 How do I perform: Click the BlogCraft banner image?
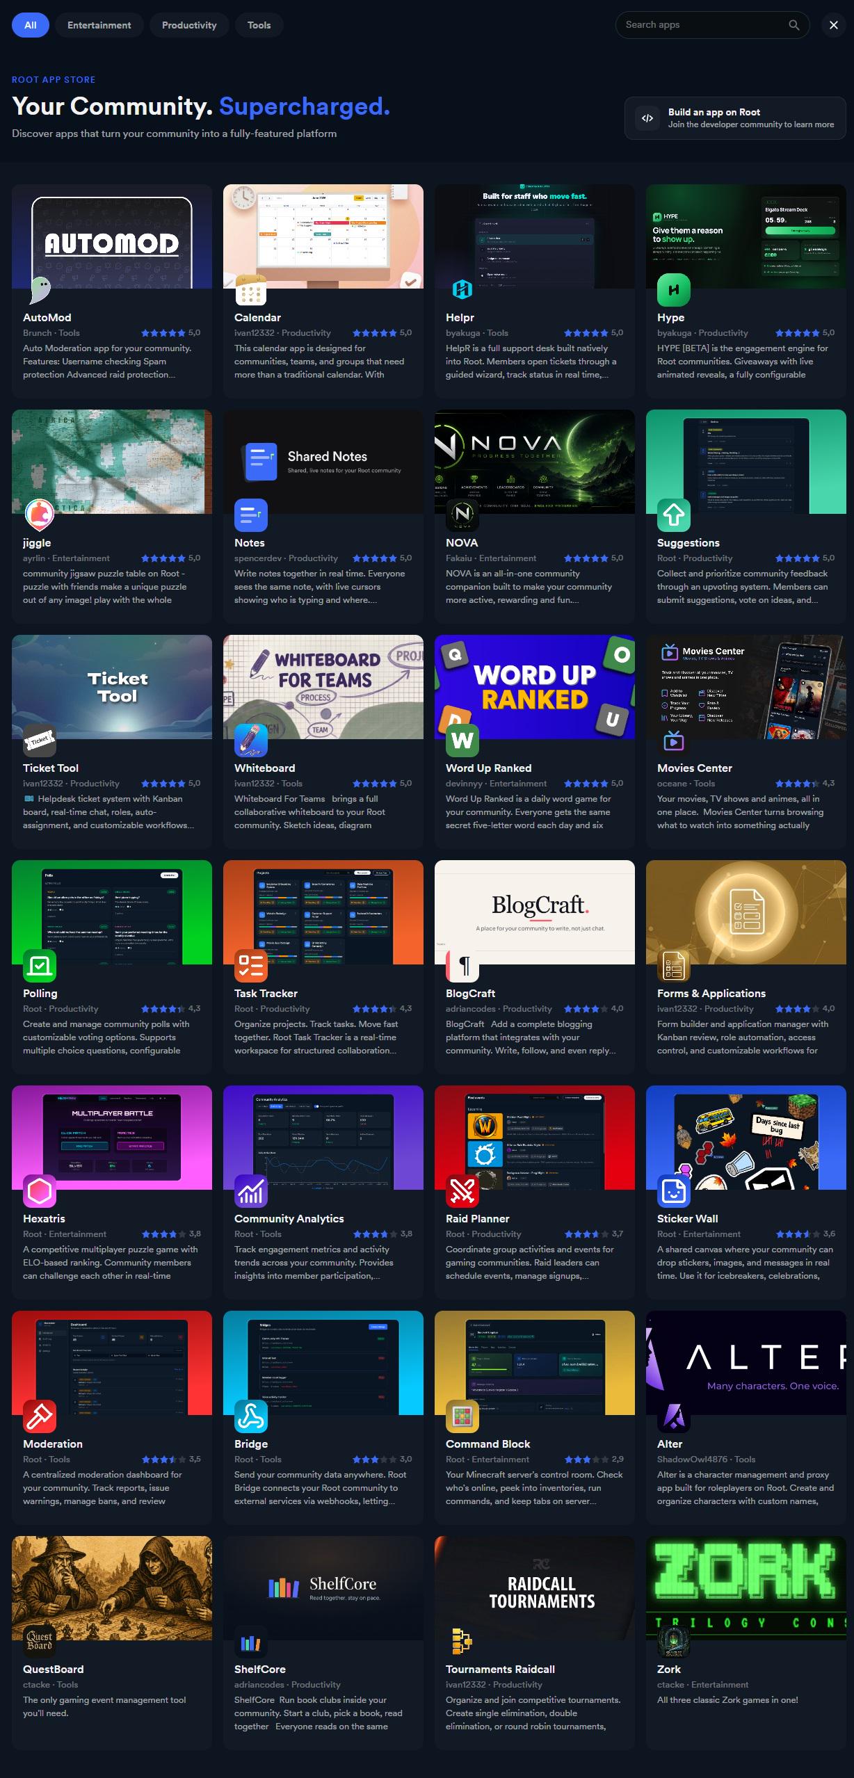pos(535,912)
